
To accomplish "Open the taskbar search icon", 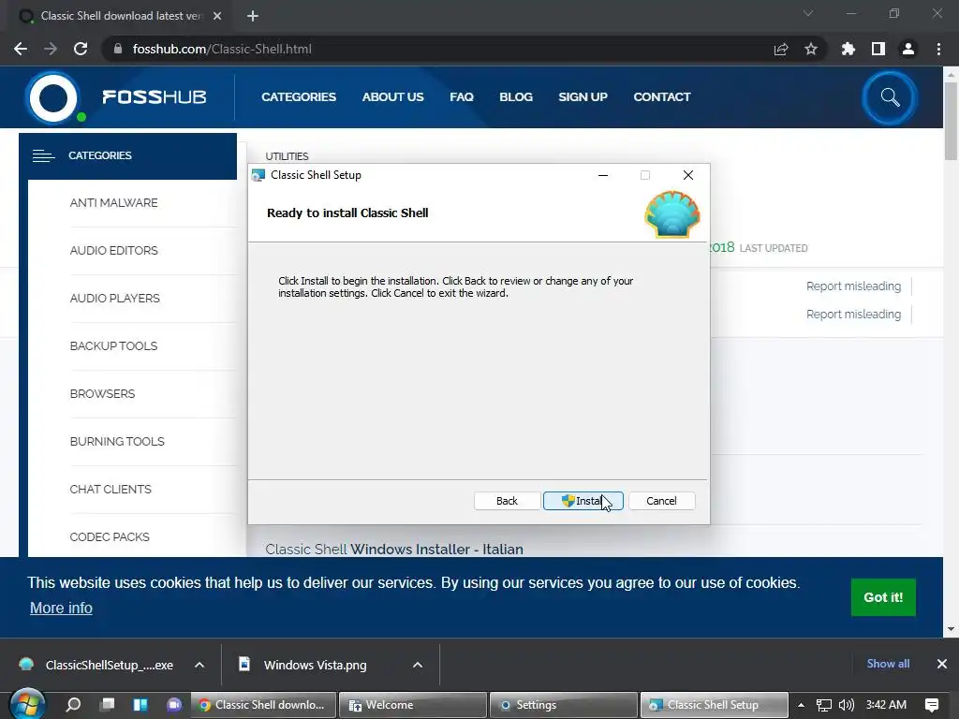I will 73,705.
